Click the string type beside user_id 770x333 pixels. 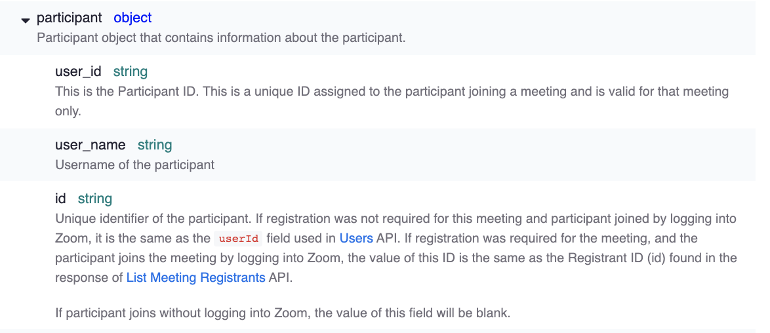pos(131,71)
